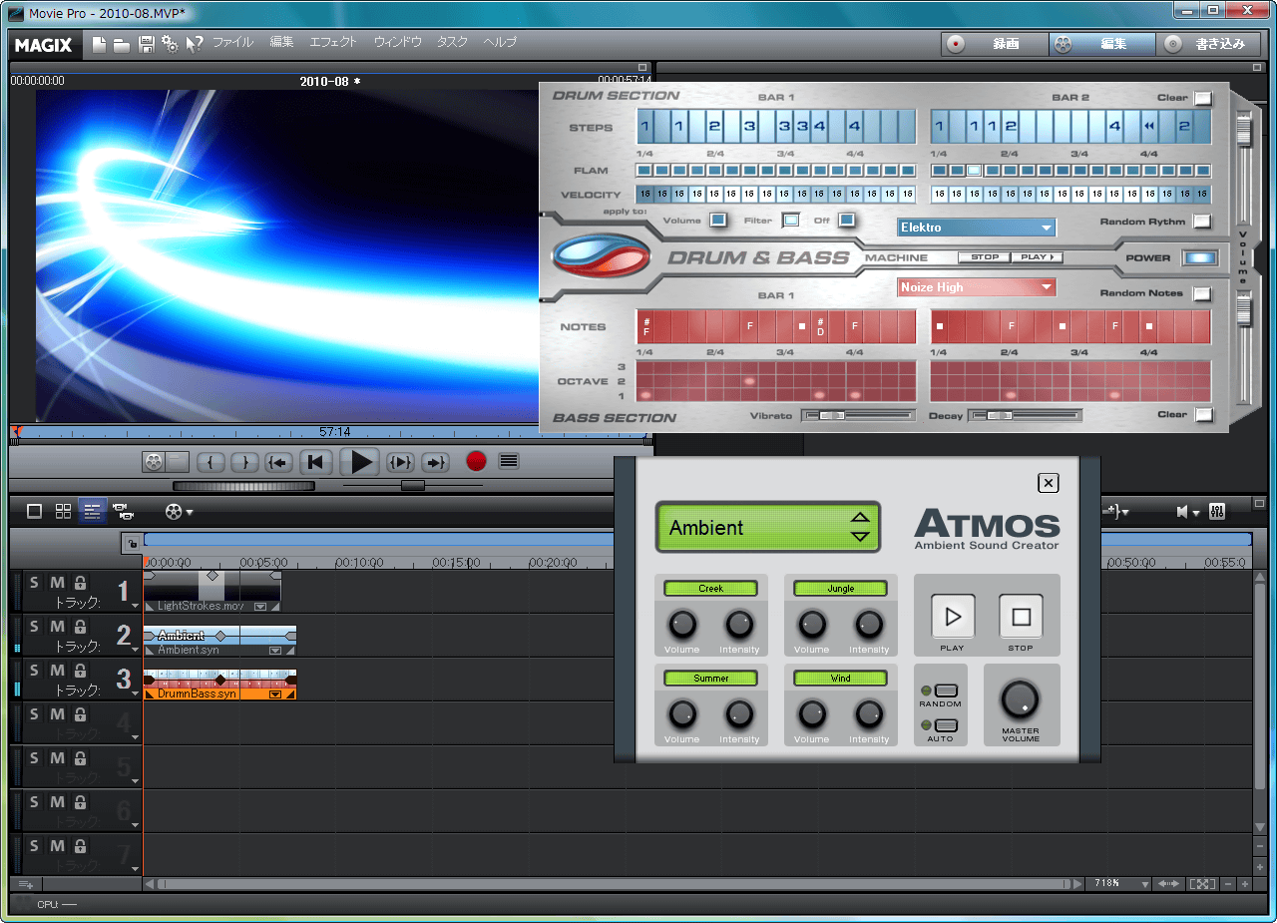Viewport: 1277px width, 923px height.
Task: Create a new project with the blank-page icon
Action: click(98, 44)
